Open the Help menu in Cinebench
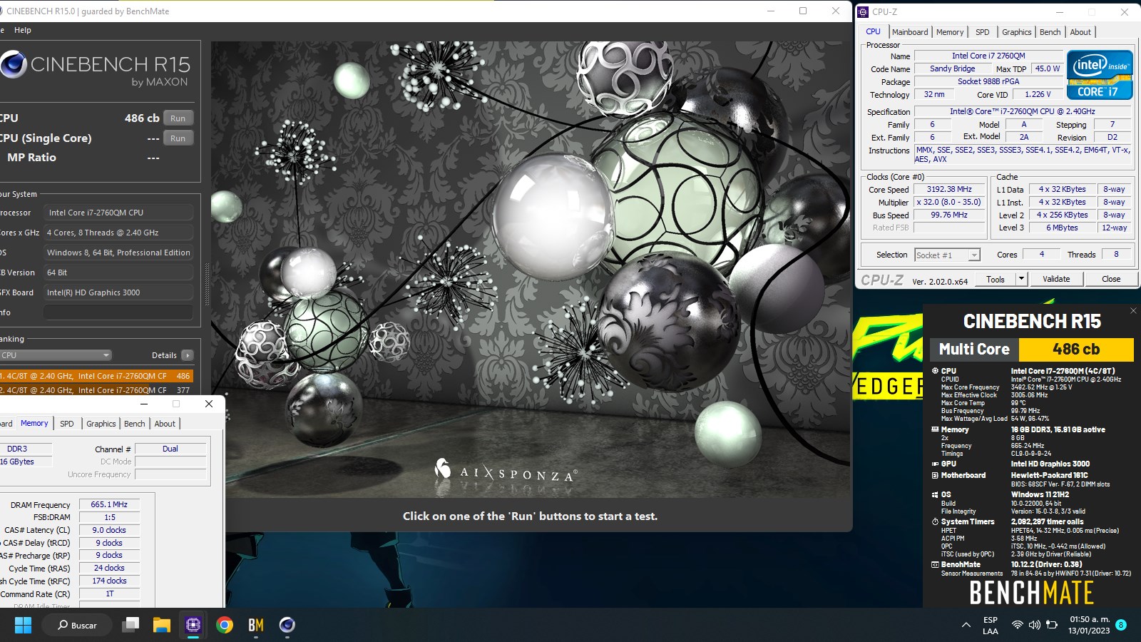This screenshot has height=642, width=1141. pos(23,30)
